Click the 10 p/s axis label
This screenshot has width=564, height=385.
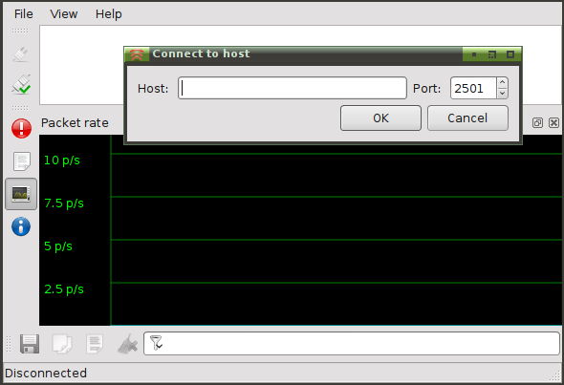pos(61,160)
